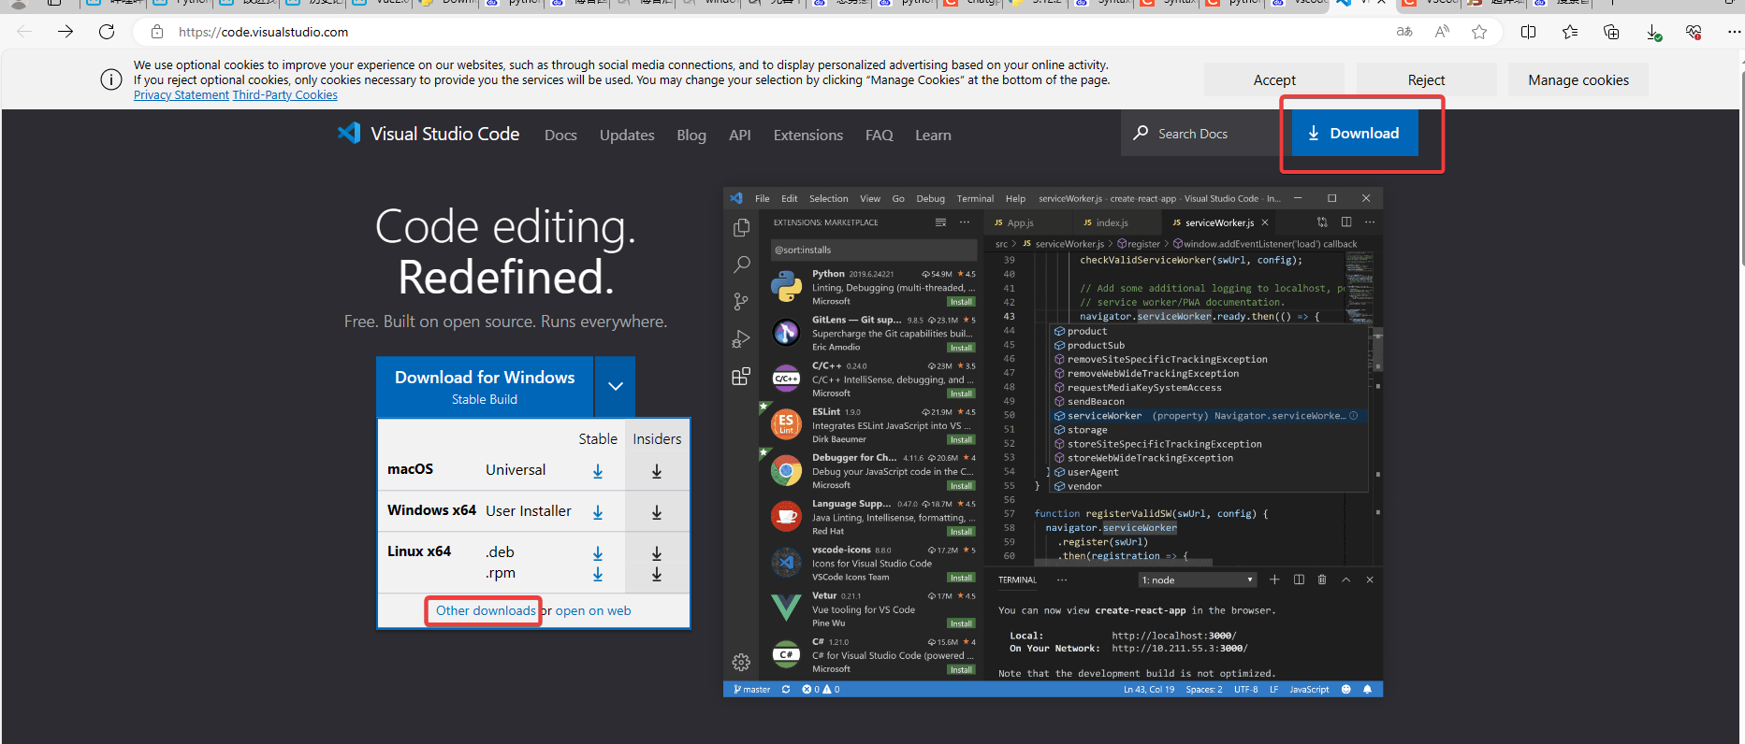Download Linux .deb Insiders package
Screen dimensions: 1745x744
coord(657,553)
